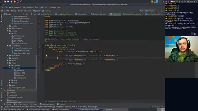This screenshot has height=111, width=198.
Task: Click the 21:13 cursor position indicator in the status bar
Action: coord(153,107)
